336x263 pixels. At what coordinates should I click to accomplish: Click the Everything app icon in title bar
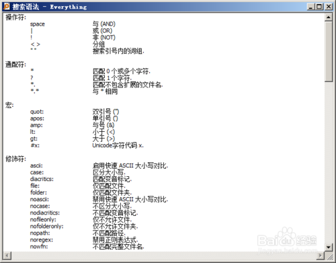tap(7, 7)
